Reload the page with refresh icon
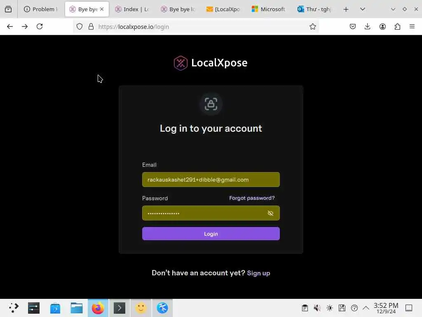Image resolution: width=422 pixels, height=317 pixels. click(40, 26)
